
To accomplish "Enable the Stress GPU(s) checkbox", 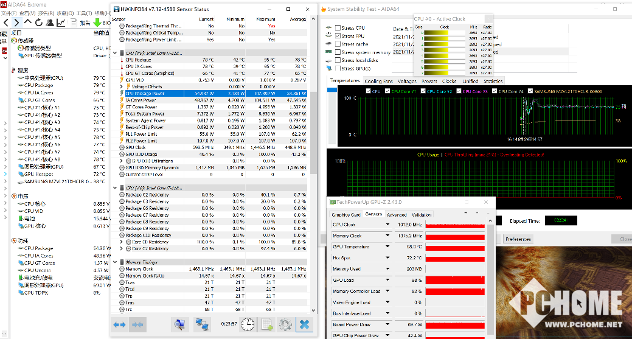I will 338,68.
